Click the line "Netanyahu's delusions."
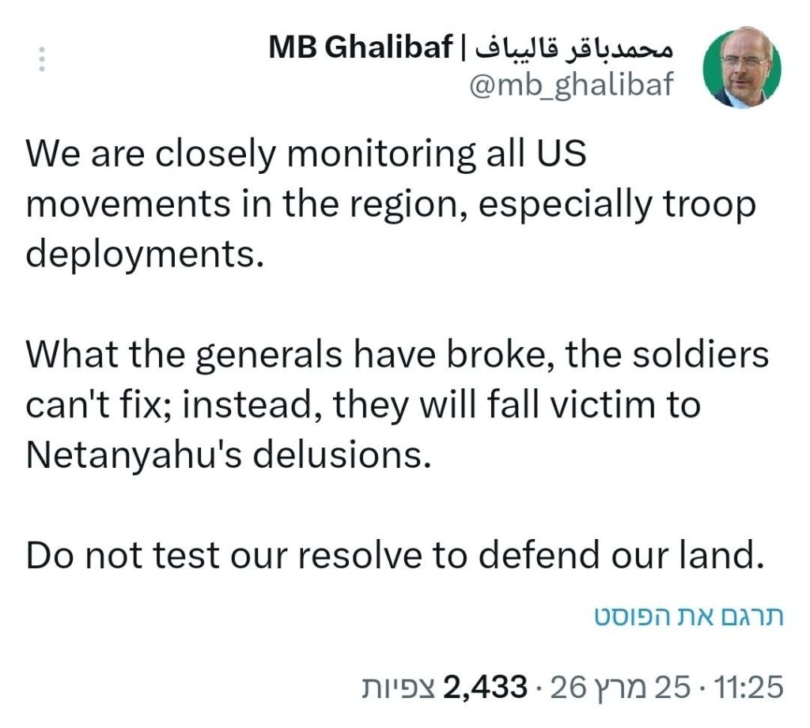 click(x=231, y=457)
